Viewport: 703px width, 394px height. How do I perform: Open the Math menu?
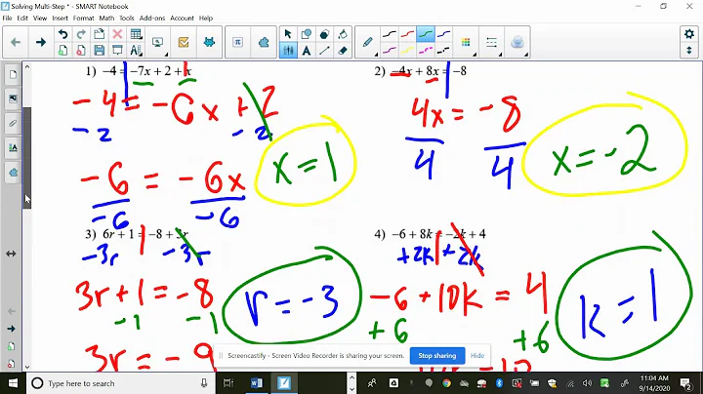[106, 18]
